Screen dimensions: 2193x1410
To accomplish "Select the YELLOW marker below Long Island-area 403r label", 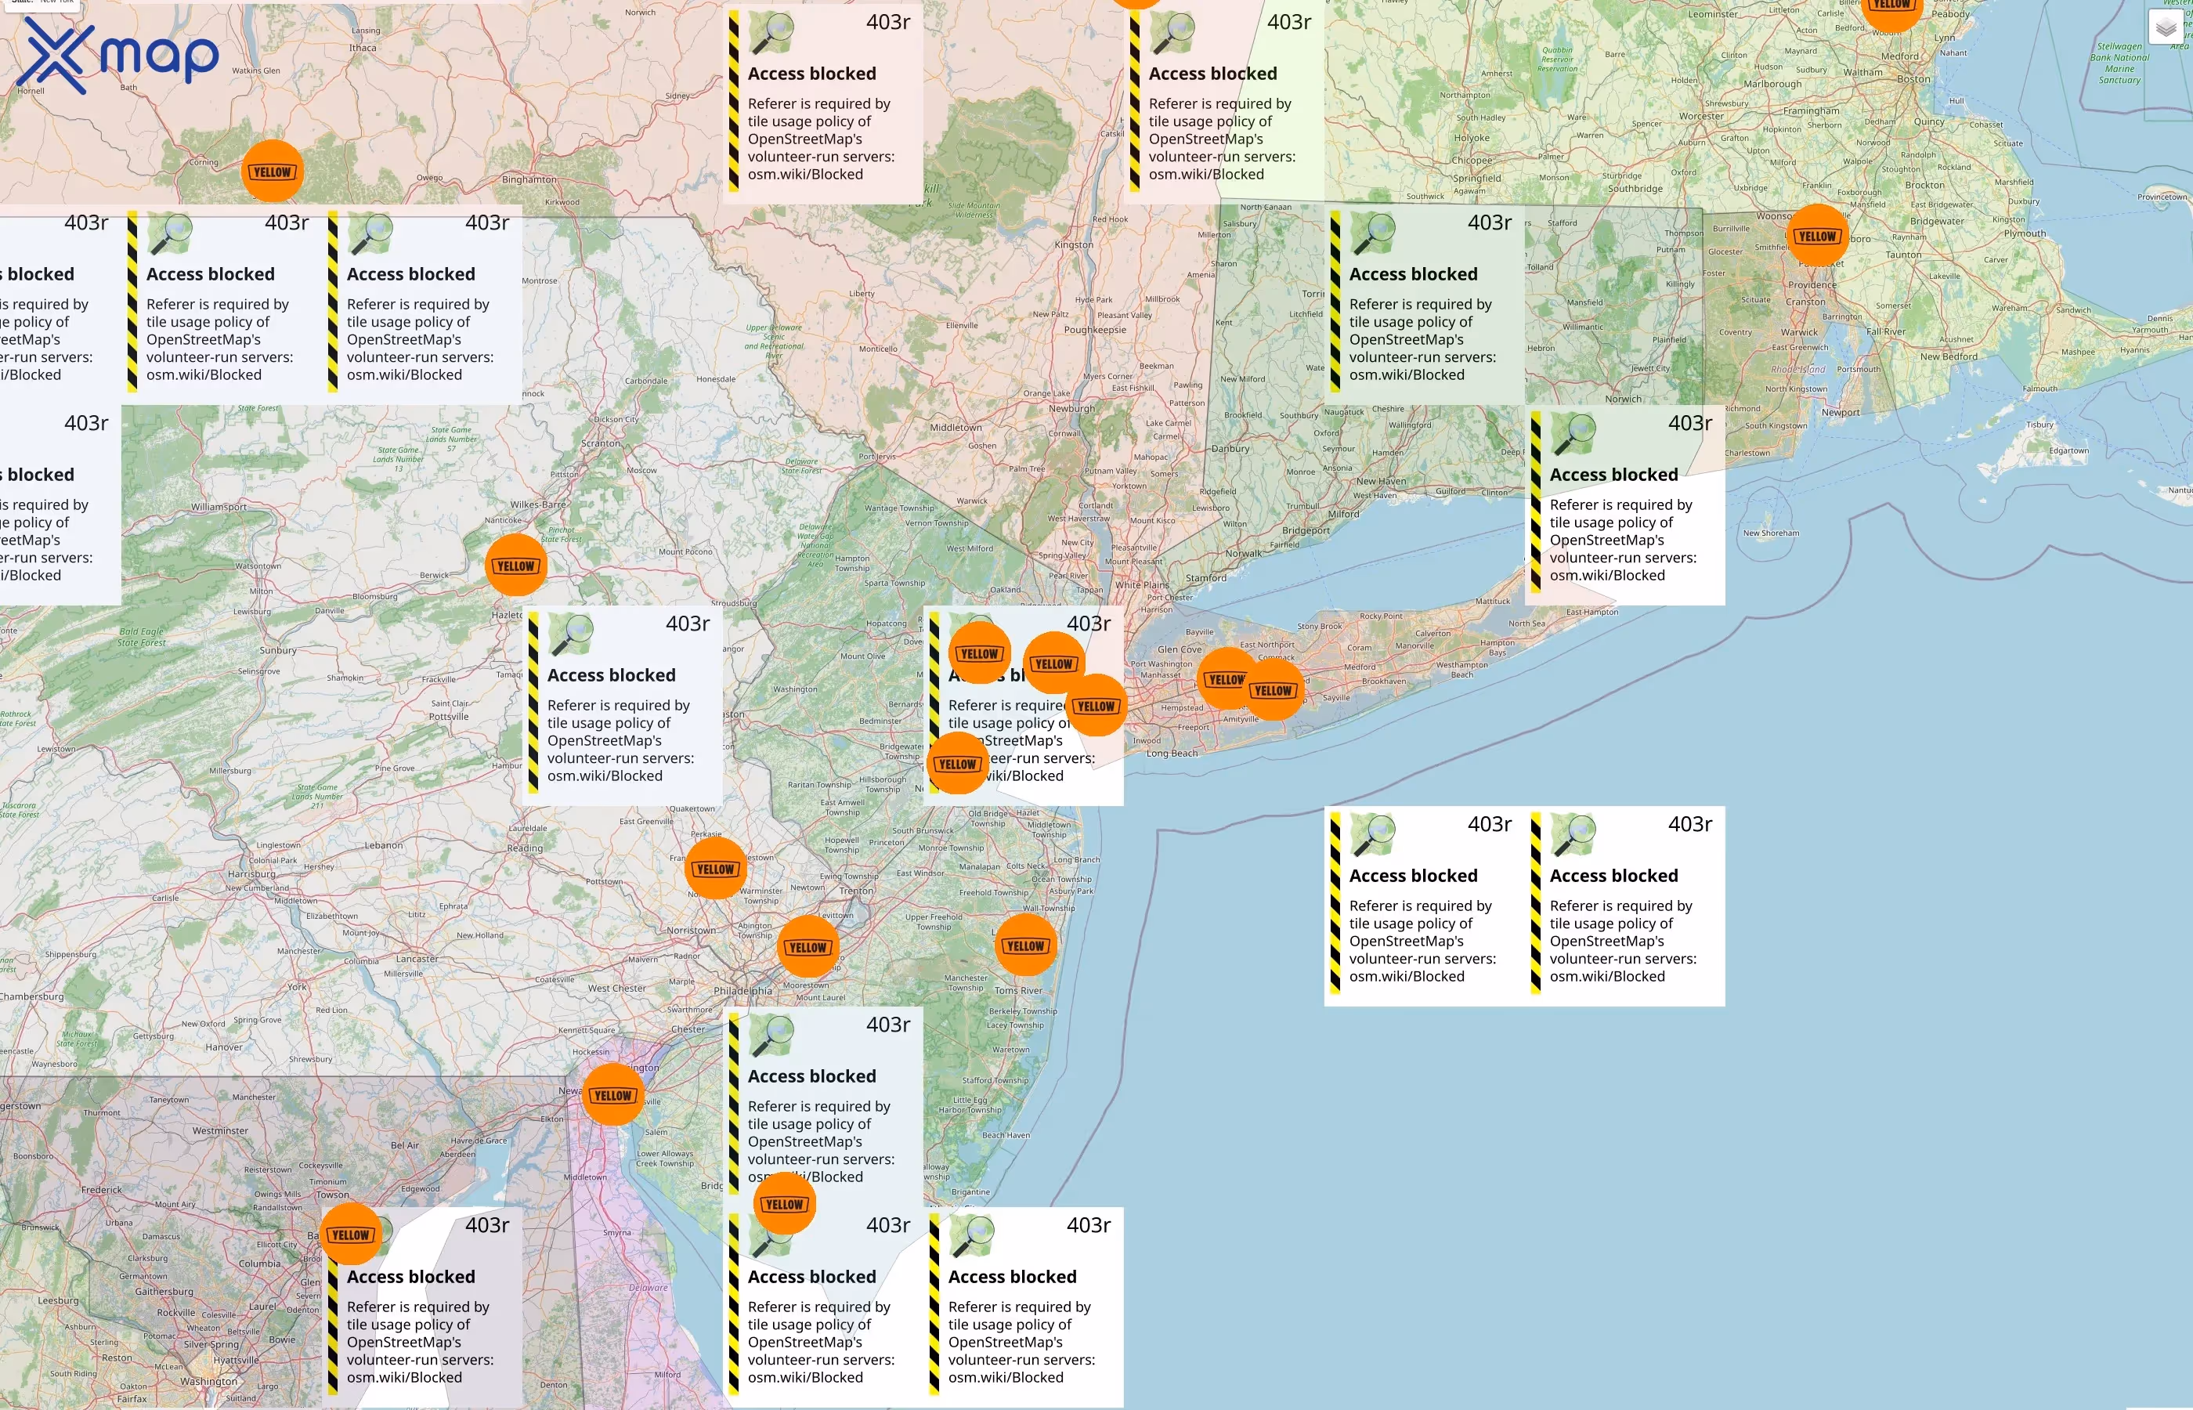I will 1053,663.
